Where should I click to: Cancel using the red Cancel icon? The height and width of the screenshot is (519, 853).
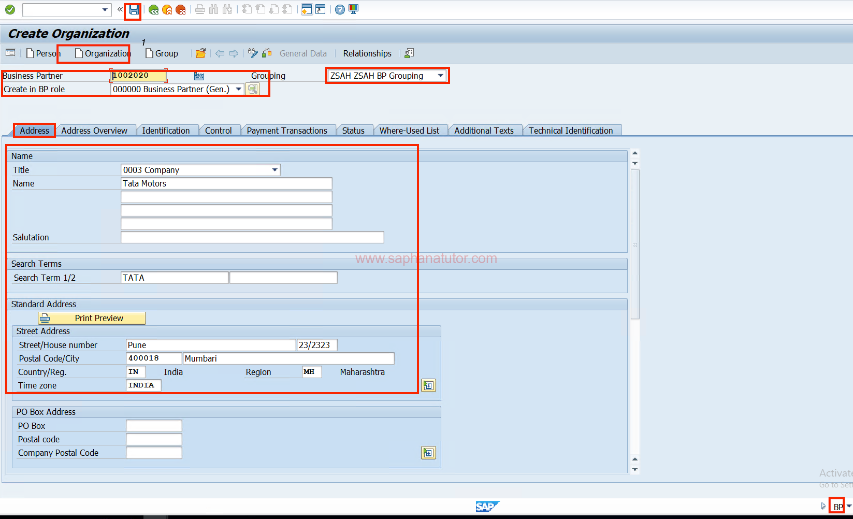(x=180, y=9)
